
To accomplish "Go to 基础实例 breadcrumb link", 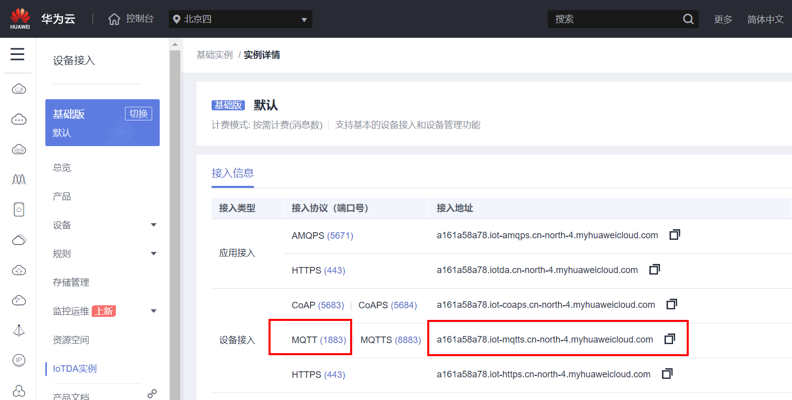I will point(215,55).
